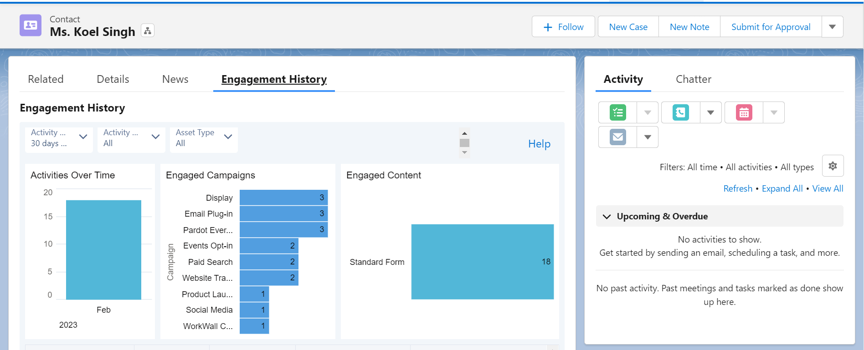
Task: Click the Website Tra... campaign bar
Action: [x=269, y=278]
